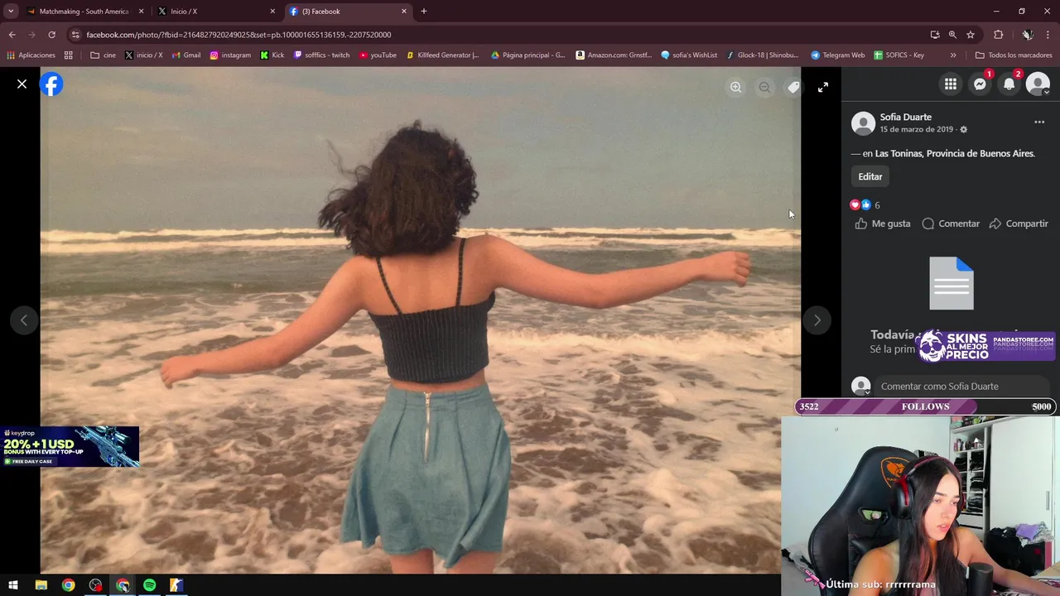Close the Inicio / X tab
Screen dimensions: 1060x596
point(272,12)
